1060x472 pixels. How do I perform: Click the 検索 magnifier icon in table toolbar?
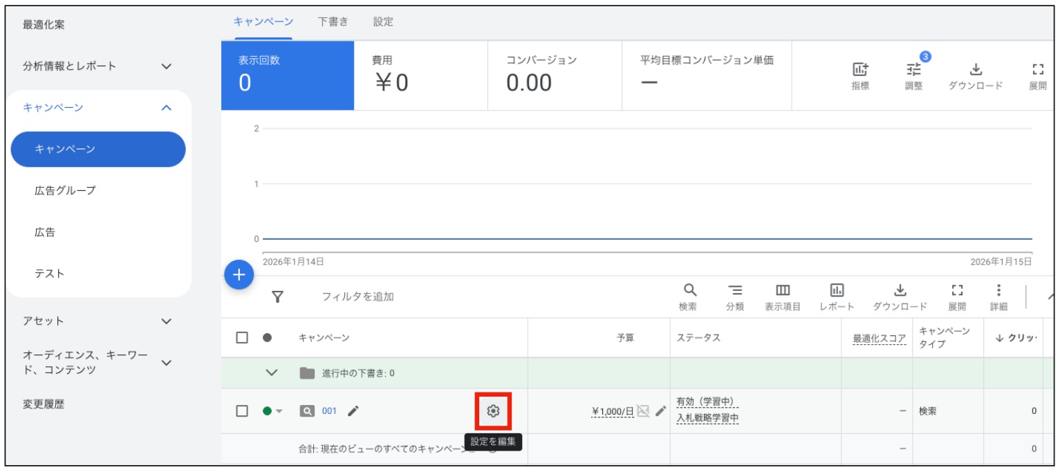[x=689, y=291]
